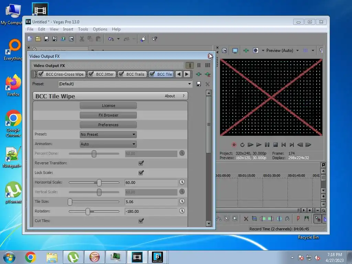The image size is (352, 264).
Task: Animate Horizontal Scale with its clock icon
Action: click(x=182, y=182)
